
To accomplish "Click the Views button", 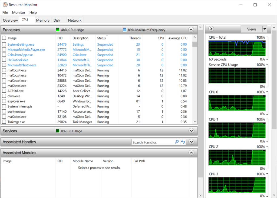I will click(x=251, y=29).
